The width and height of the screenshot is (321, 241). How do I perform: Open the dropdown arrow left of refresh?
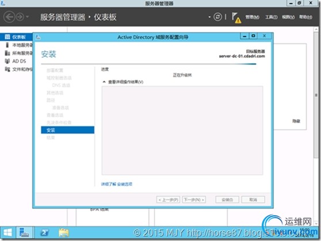pyautogui.click(x=209, y=17)
